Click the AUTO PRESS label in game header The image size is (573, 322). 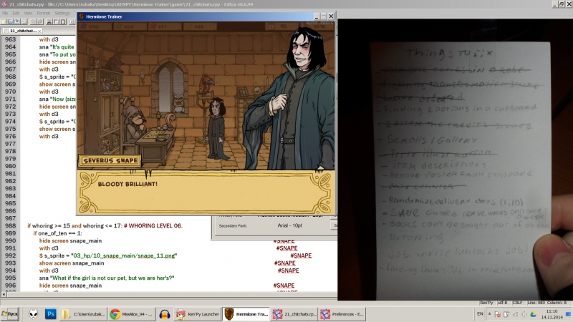319,23
